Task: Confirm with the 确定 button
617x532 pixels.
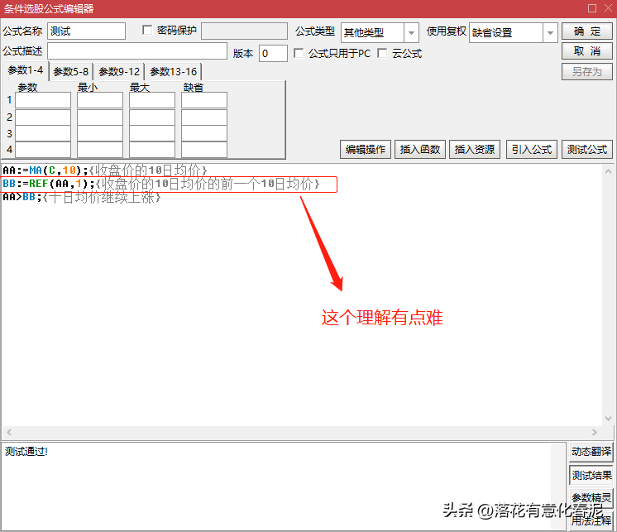Action: pyautogui.click(x=586, y=31)
